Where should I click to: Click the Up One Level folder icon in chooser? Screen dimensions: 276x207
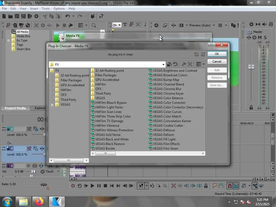(x=169, y=64)
